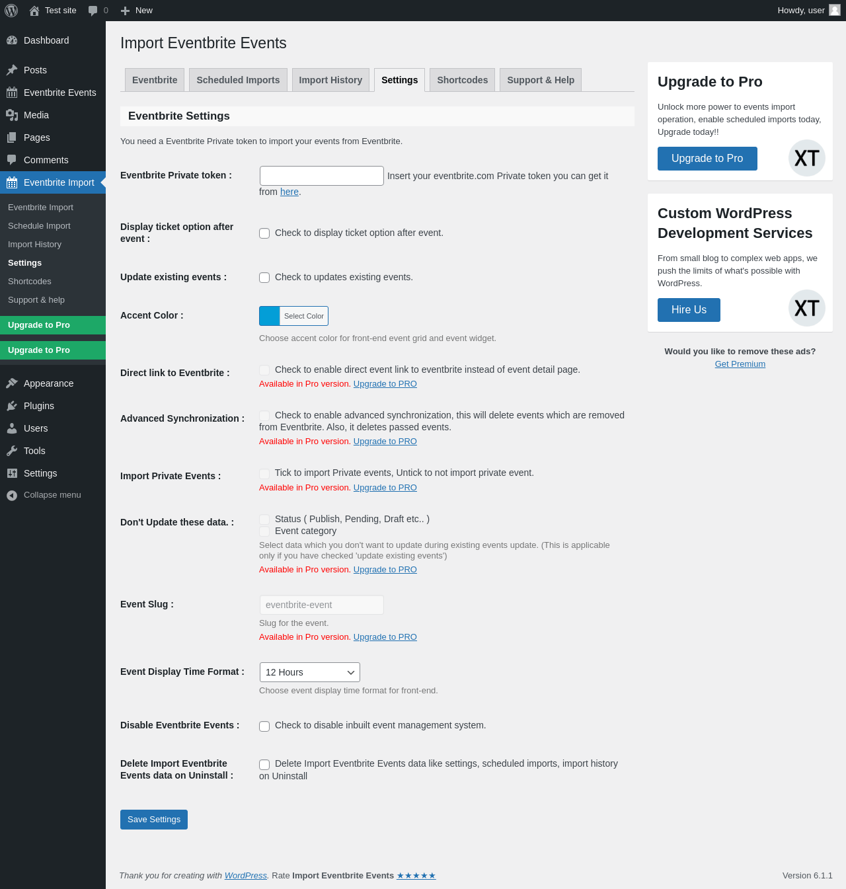The image size is (846, 889).
Task: Click the first green Upgrade to Pro sidebar item
Action: tap(53, 325)
